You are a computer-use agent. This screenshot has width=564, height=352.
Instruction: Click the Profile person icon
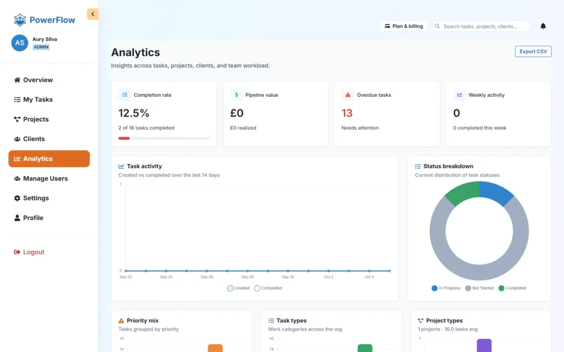click(17, 218)
